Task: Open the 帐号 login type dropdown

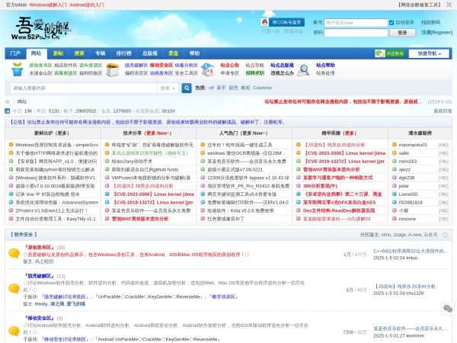Action: 318,23
